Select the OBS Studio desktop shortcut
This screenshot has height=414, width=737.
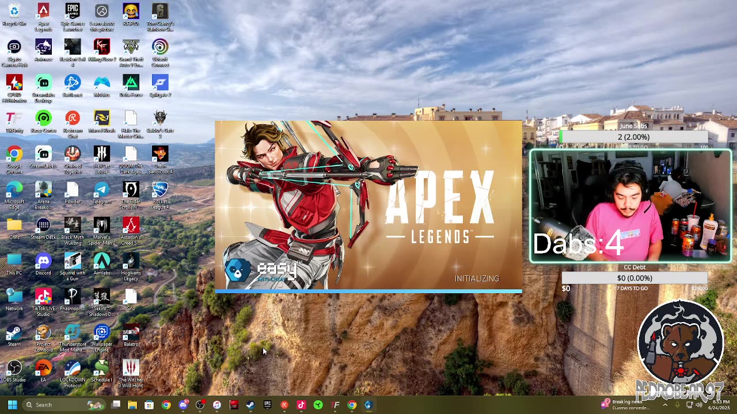coord(14,369)
